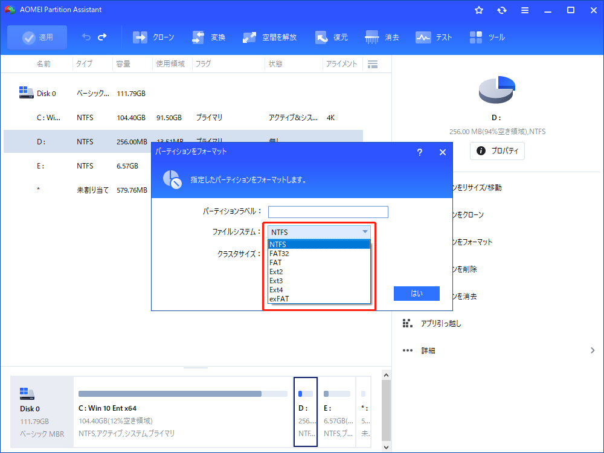The width and height of the screenshot is (604, 453).
Task: Close the パーティションをフォーマット dialog
Action: pyautogui.click(x=443, y=153)
